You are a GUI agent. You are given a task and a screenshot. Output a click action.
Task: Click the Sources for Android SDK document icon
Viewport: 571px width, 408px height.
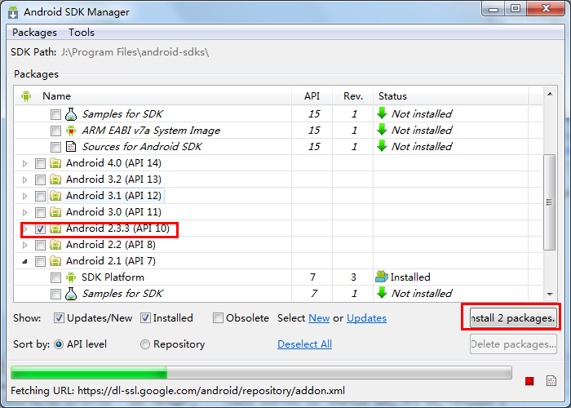71,147
